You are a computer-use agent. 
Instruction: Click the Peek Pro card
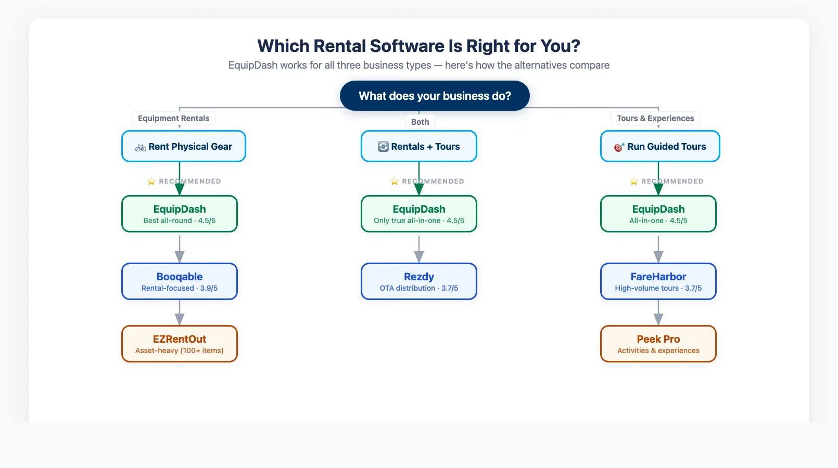click(658, 343)
